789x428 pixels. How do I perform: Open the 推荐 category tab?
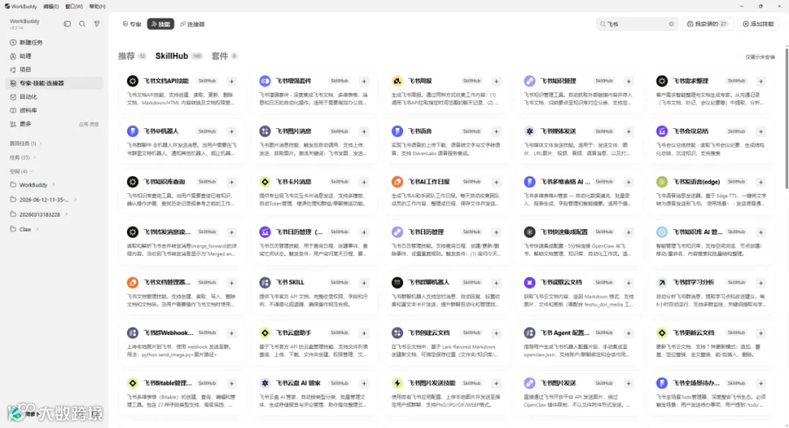[x=131, y=56]
